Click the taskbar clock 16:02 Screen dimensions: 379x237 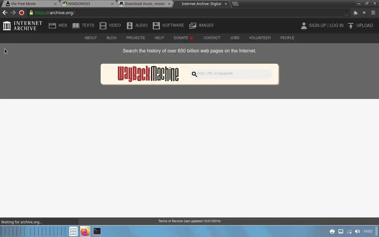pyautogui.click(x=368, y=231)
